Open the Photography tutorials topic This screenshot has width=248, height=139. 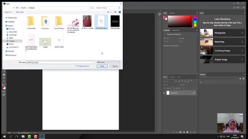[222, 33]
